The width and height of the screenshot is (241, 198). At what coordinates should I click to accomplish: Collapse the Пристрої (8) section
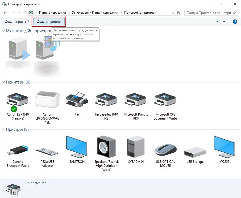pyautogui.click(x=4, y=129)
